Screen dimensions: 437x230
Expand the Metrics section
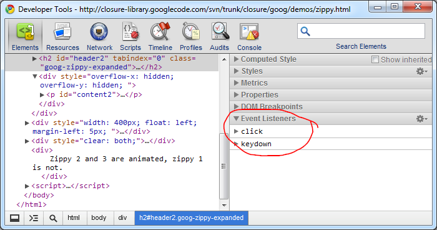pos(237,83)
